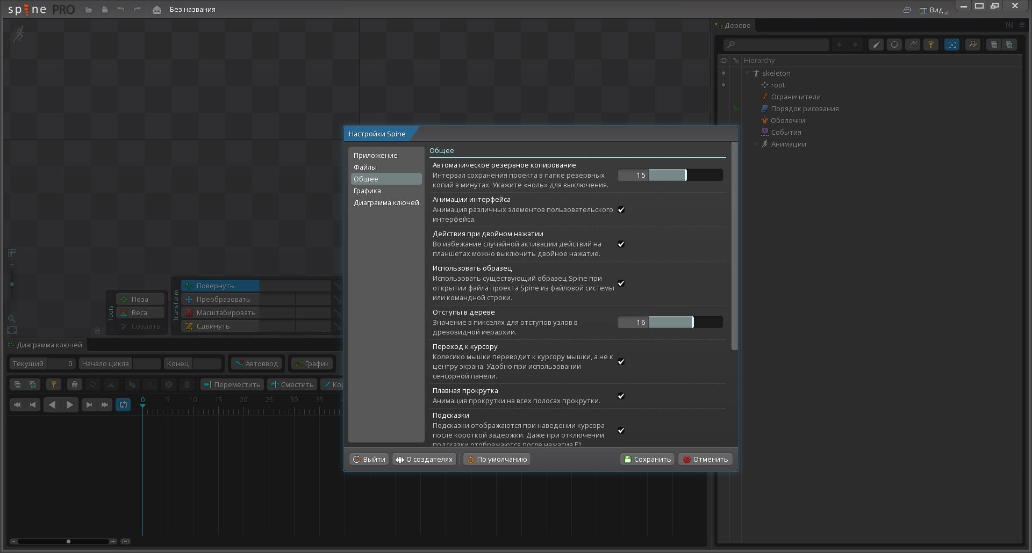The height and width of the screenshot is (553, 1032).
Task: Click the Сохранить button
Action: pyautogui.click(x=647, y=459)
